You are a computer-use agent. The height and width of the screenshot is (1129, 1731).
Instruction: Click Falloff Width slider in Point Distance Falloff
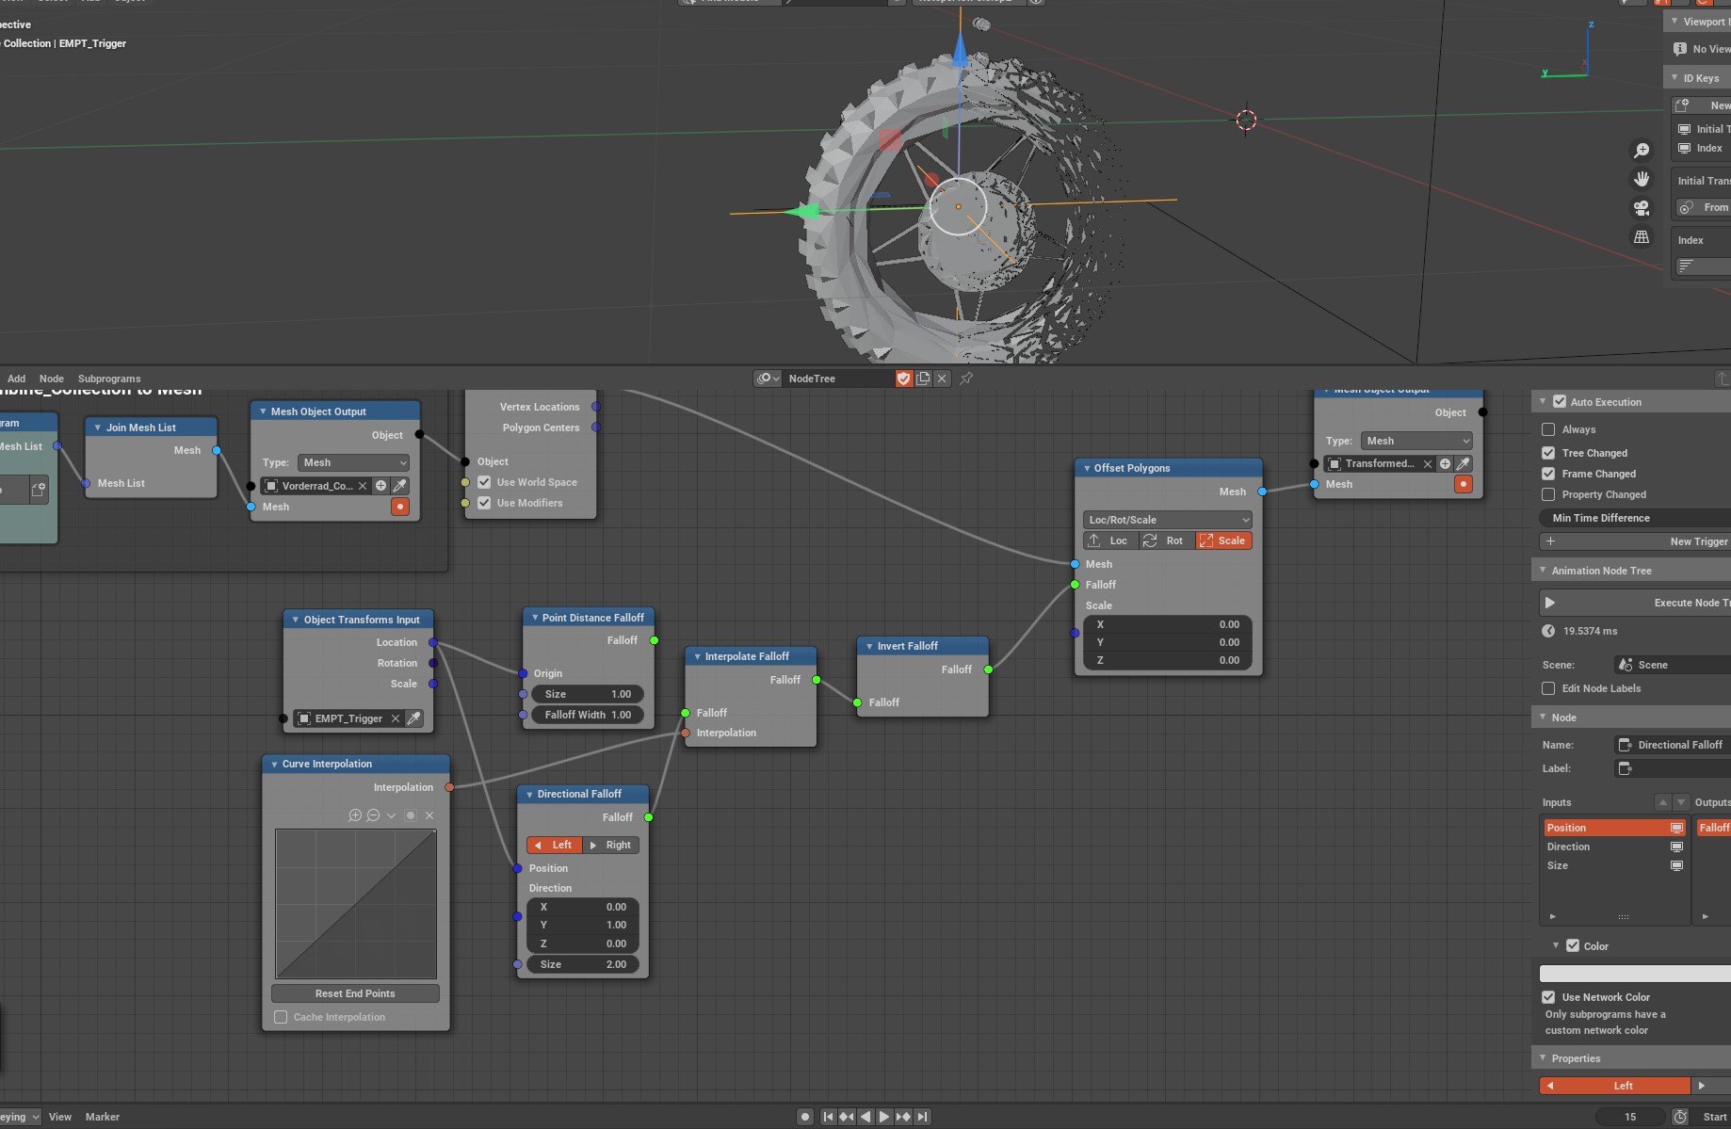(587, 715)
